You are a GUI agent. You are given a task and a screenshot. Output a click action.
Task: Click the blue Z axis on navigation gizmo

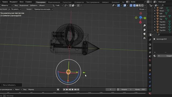[x=141, y=17]
